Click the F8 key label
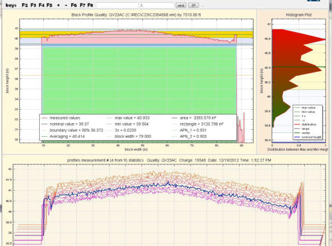This screenshot has width=332, height=246. pyautogui.click(x=90, y=5)
